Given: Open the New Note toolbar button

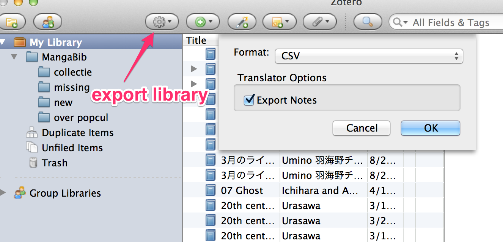Looking at the screenshot, I should click(x=279, y=22).
